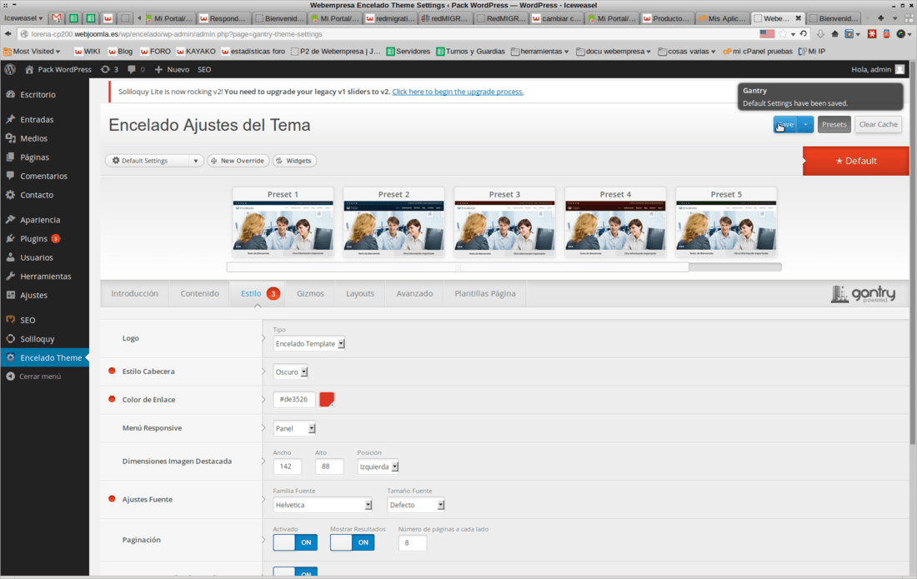Open Nuevo in the admin bar
The height and width of the screenshot is (579, 917).
[x=172, y=69]
